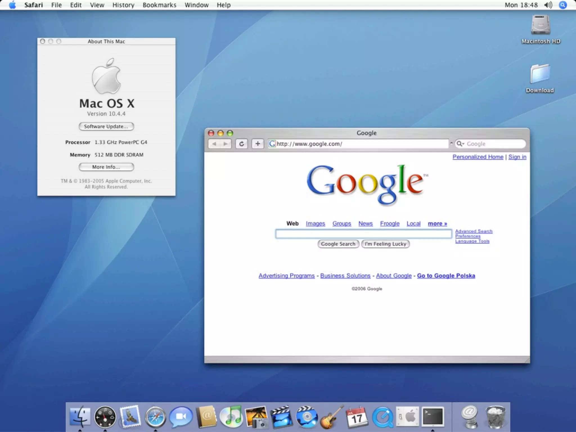Expand the Google search magnifier dropdown

tap(460, 144)
